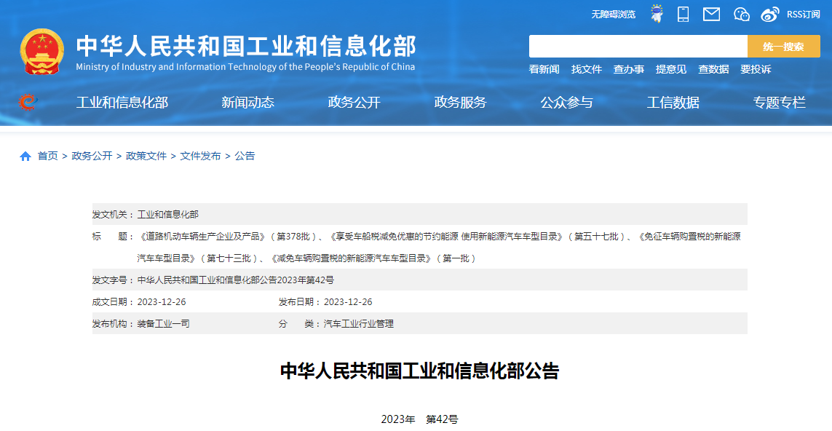This screenshot has height=431, width=832.
Task: Open 政务公开 navigation menu
Action: [354, 103]
